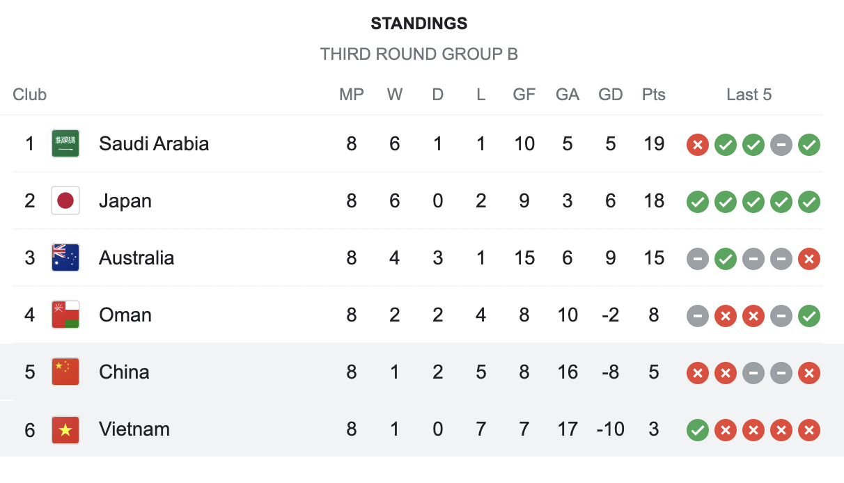The height and width of the screenshot is (483, 844).
Task: Click Vietnam's green win icon
Action: coord(697,430)
